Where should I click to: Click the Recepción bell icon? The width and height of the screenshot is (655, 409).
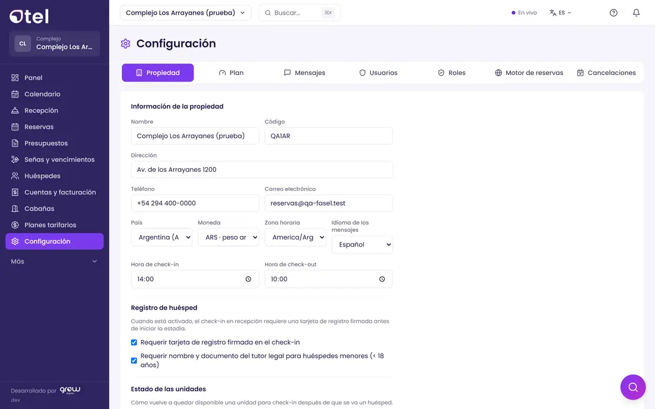pos(15,111)
